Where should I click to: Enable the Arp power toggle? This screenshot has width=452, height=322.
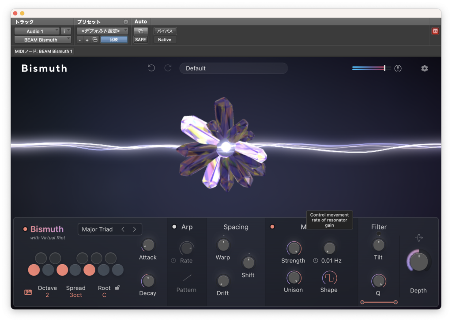tap(174, 227)
